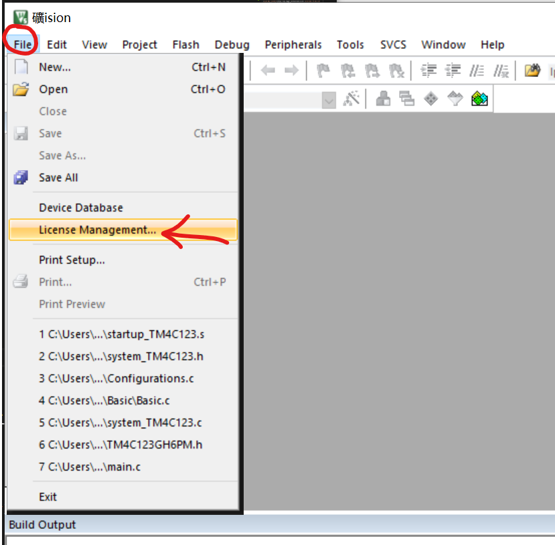Click Save All in the File menu
Viewport: 555px width, 545px height.
(58, 177)
